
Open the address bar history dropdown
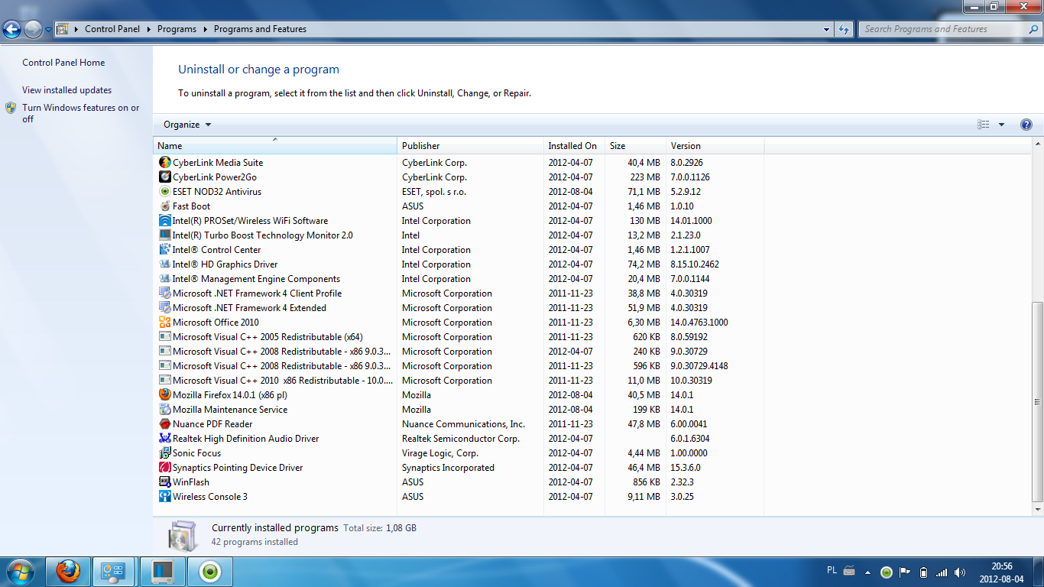(827, 29)
